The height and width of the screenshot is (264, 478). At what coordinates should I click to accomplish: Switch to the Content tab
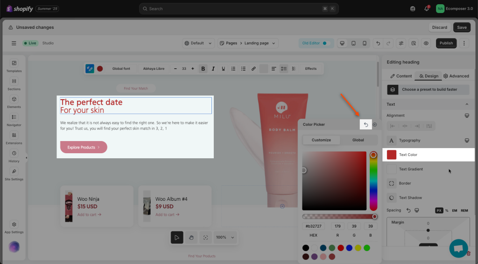pos(401,76)
